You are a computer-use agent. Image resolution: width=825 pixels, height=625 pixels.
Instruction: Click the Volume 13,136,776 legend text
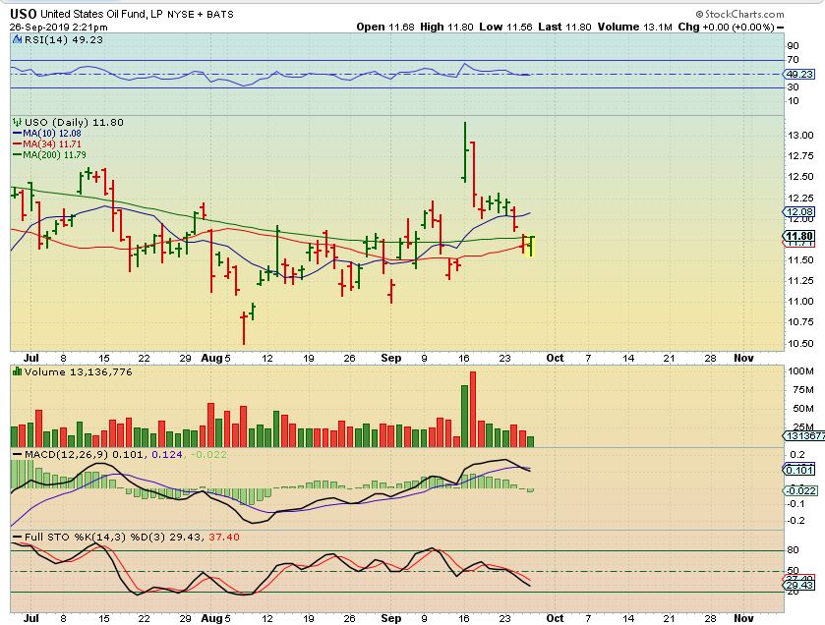click(x=79, y=371)
